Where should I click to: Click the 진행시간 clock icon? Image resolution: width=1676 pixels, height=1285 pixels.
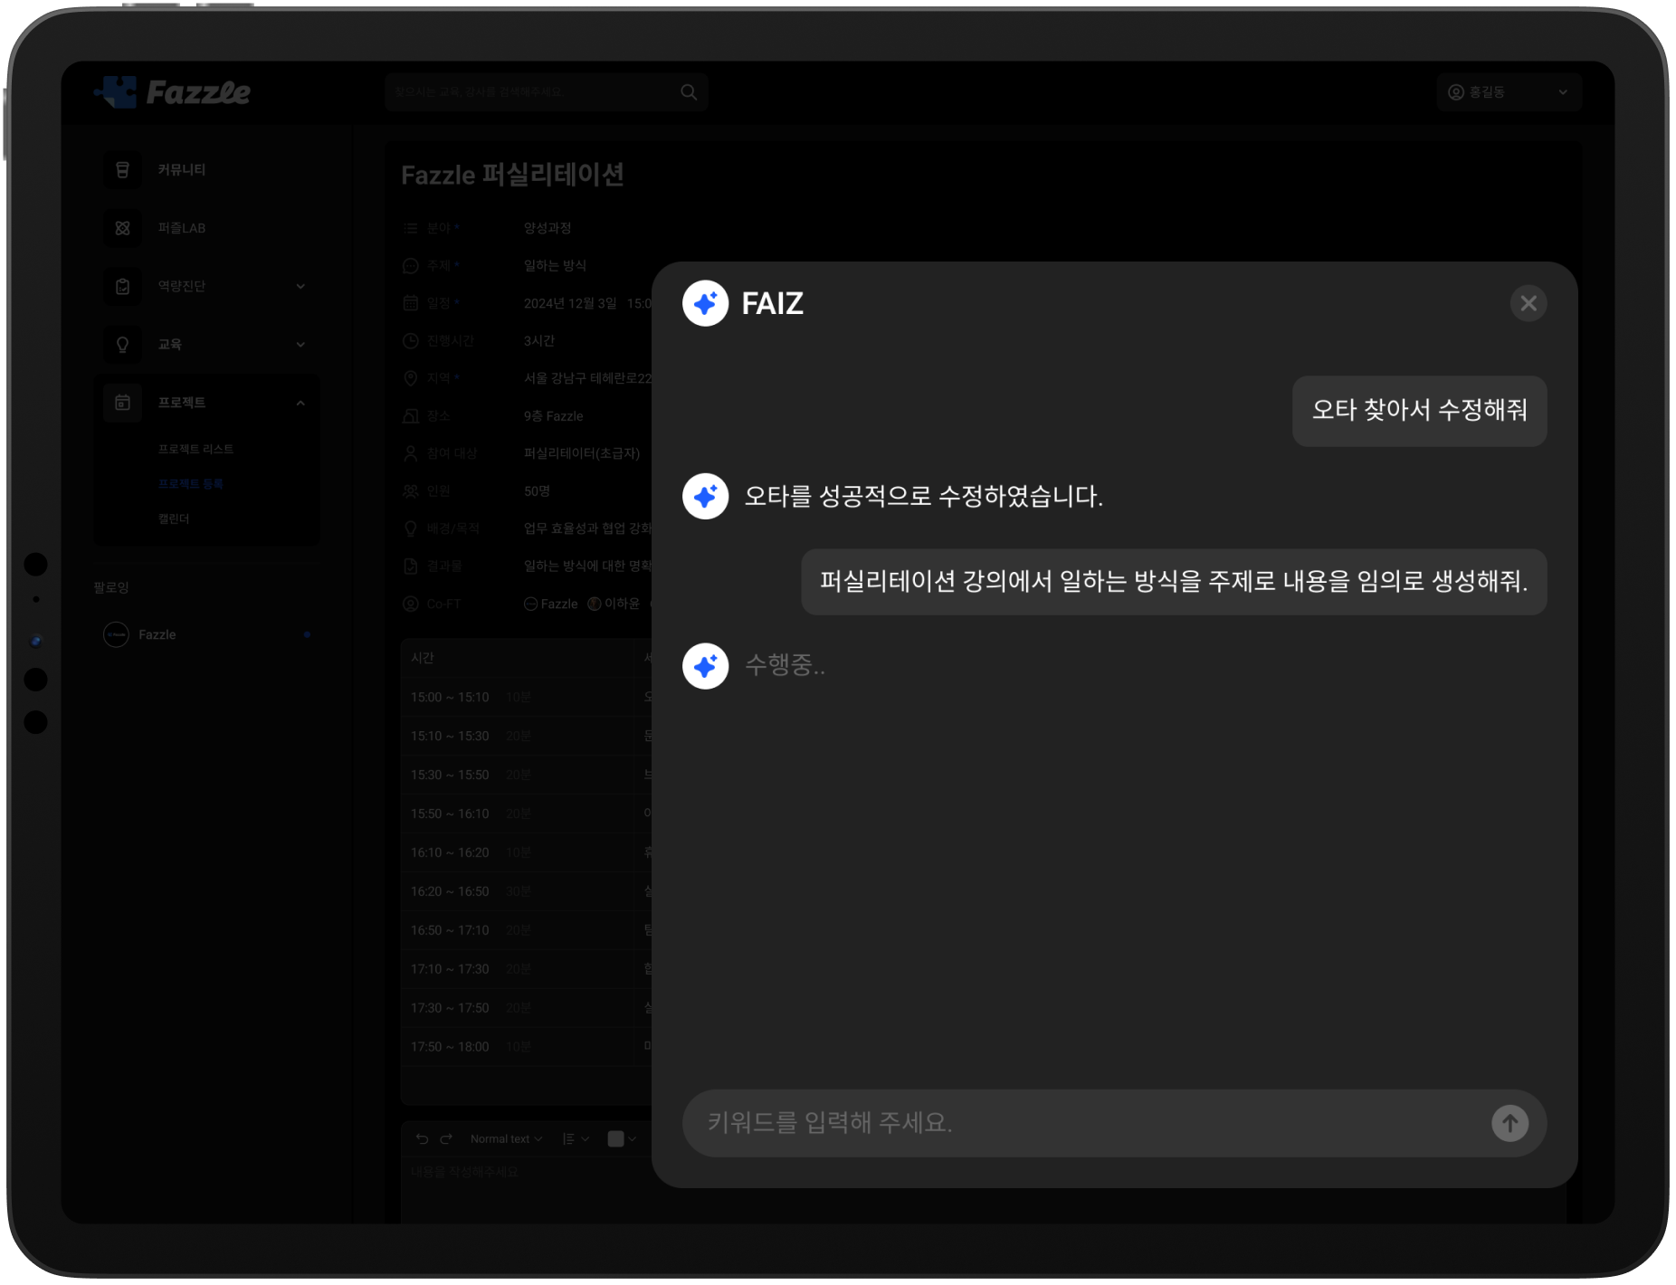[x=410, y=341]
